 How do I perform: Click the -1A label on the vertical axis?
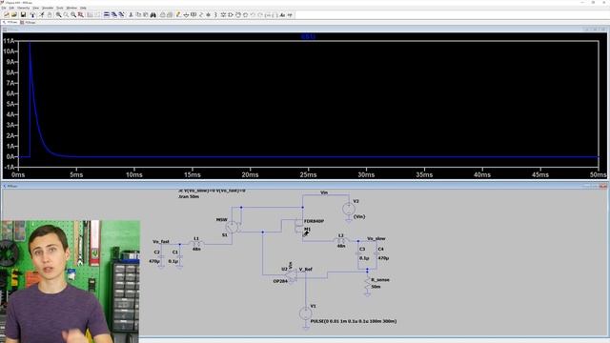coord(9,168)
